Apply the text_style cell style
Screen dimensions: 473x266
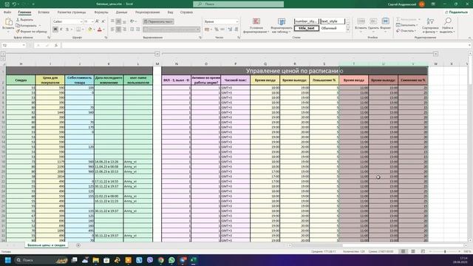pos(333,21)
